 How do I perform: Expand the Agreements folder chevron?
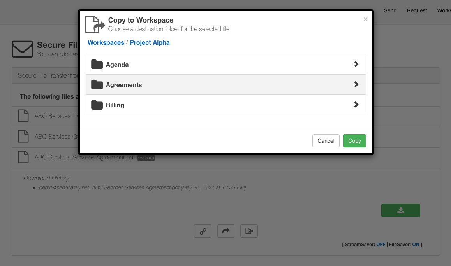point(356,84)
